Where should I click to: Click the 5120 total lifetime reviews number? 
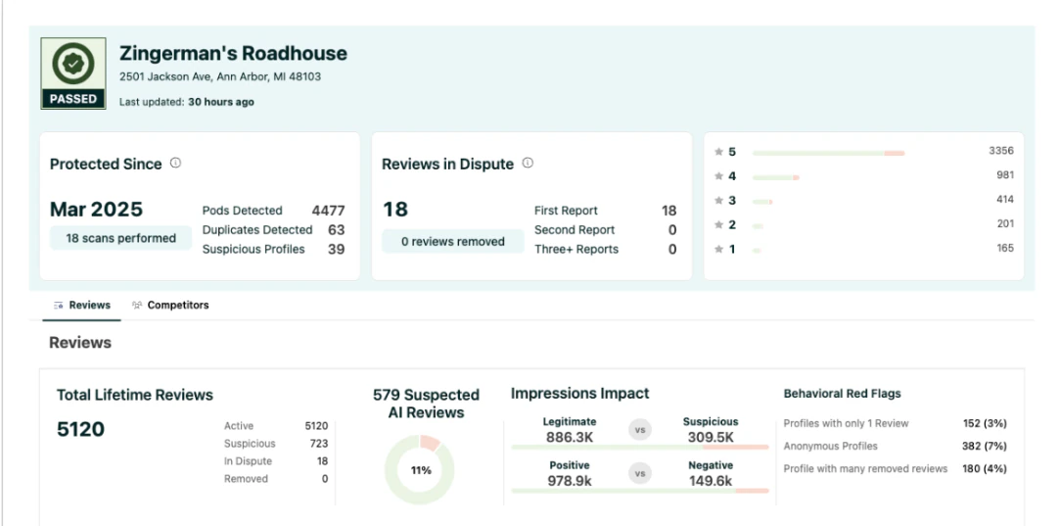click(80, 429)
